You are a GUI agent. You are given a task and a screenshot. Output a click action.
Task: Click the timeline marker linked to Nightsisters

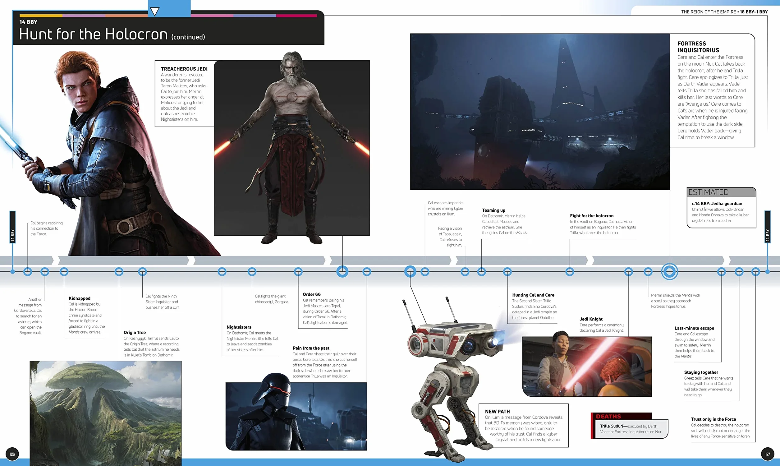pos(222,272)
